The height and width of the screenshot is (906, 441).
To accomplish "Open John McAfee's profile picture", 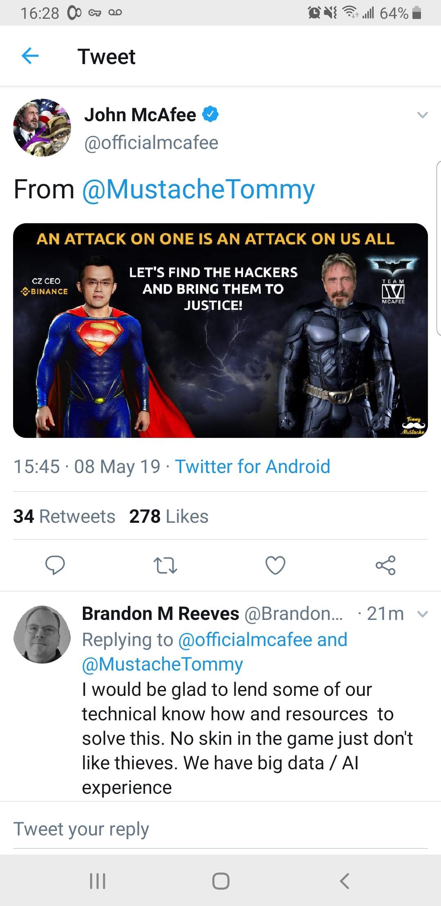I will pyautogui.click(x=42, y=128).
